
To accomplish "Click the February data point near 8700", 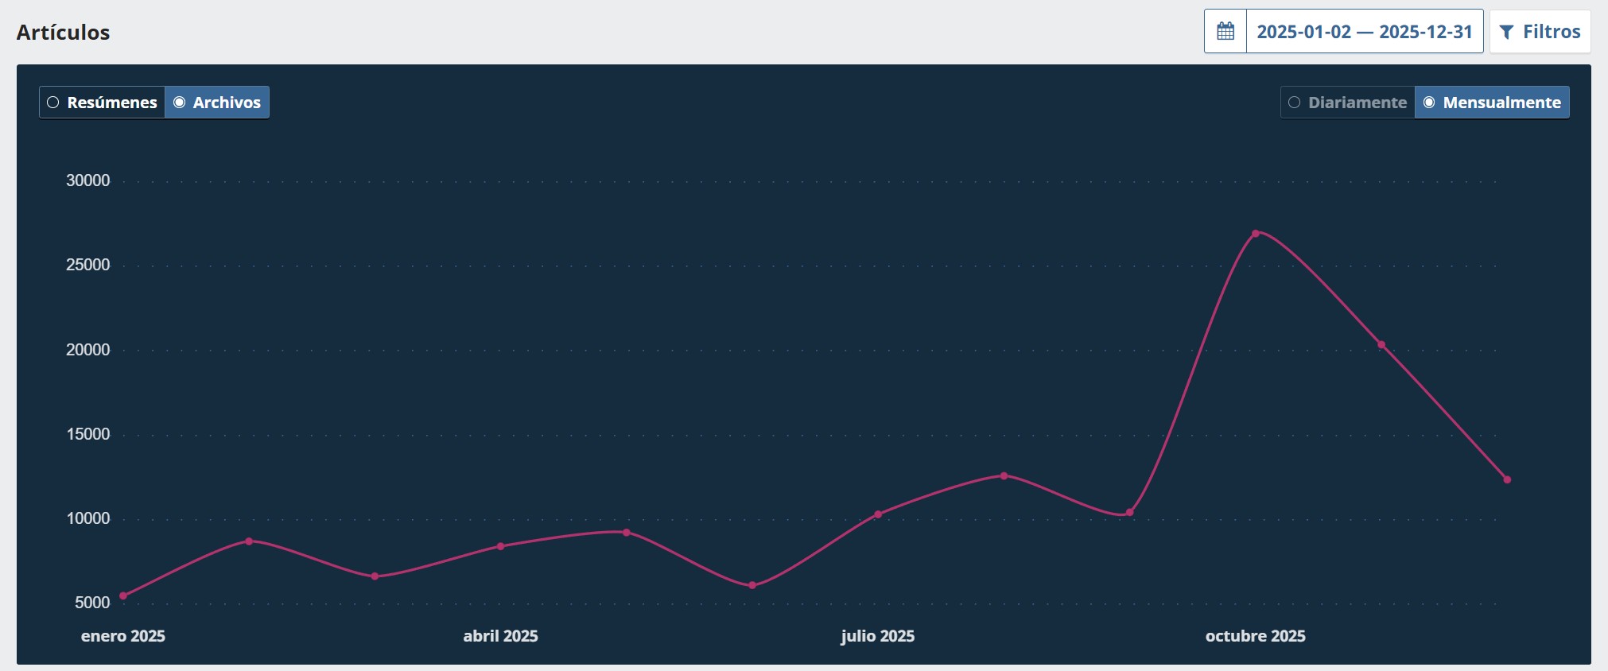I will (x=249, y=541).
